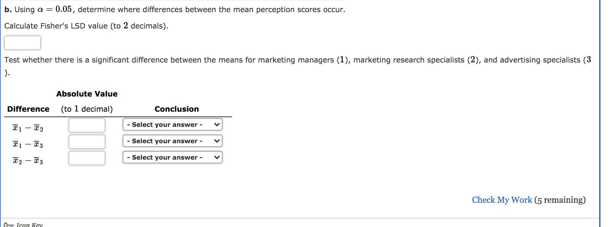The height and width of the screenshot is (227, 612).
Task: Focus the Fisher's LSD value input box
Action: 22,43
